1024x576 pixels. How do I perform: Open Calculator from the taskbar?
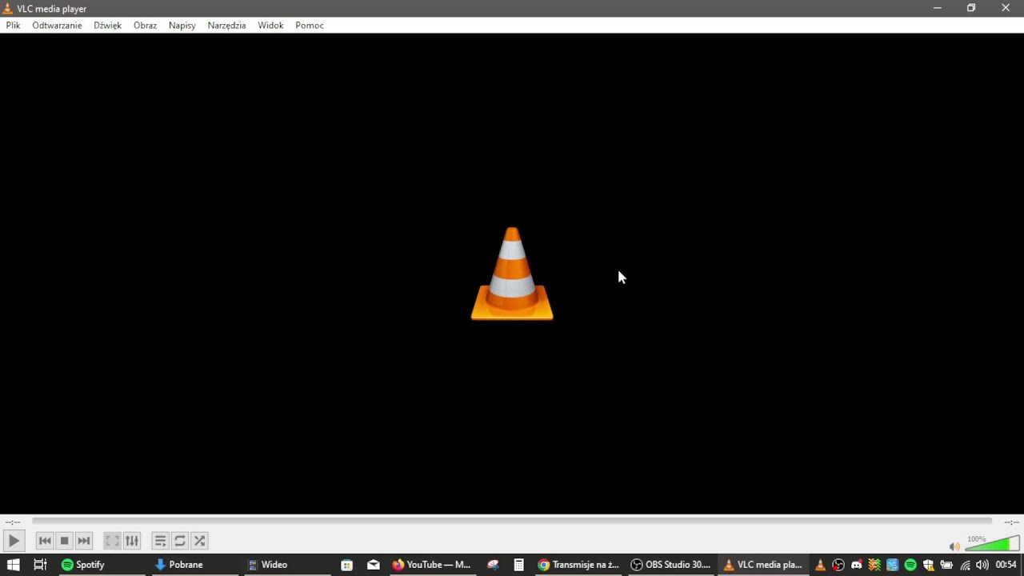(x=518, y=565)
